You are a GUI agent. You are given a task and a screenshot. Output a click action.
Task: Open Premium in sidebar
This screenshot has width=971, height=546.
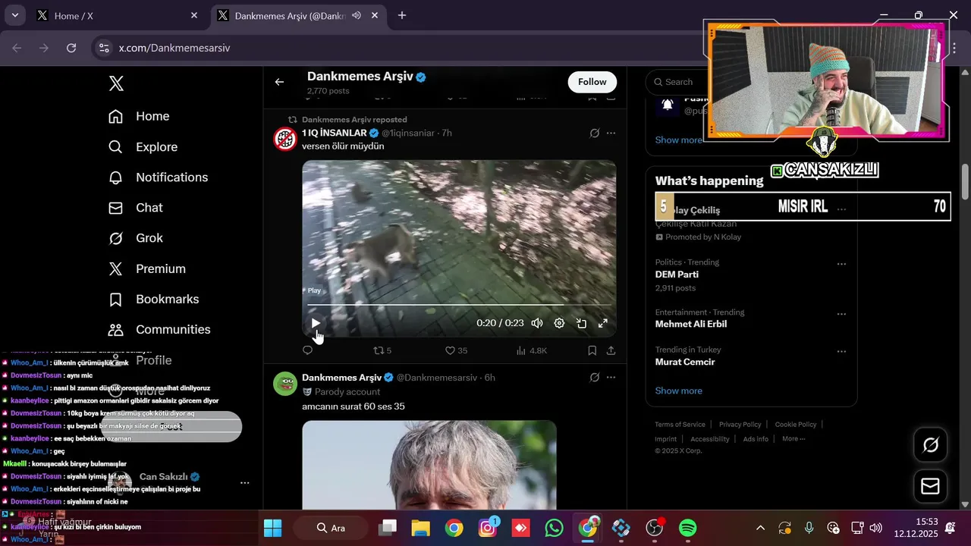coord(147,269)
